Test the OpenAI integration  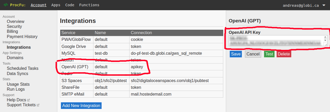[x=269, y=54]
